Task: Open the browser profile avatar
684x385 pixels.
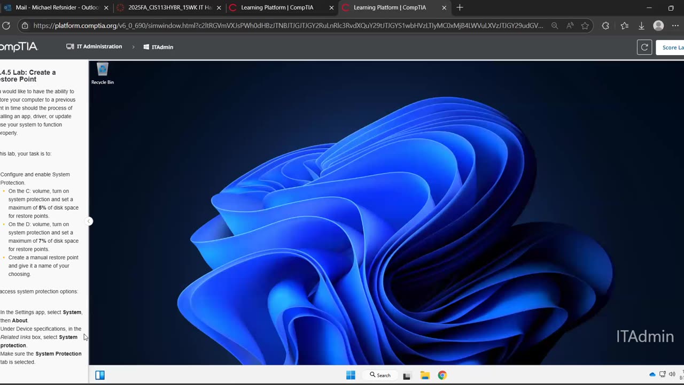Action: (x=659, y=26)
